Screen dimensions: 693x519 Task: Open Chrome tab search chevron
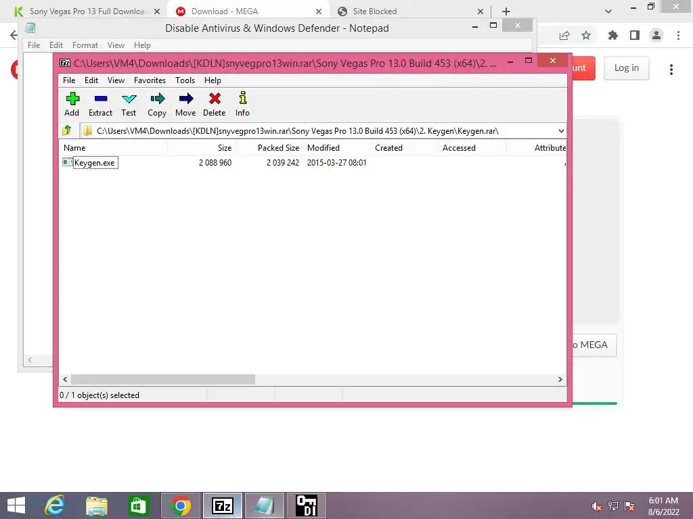click(x=608, y=11)
